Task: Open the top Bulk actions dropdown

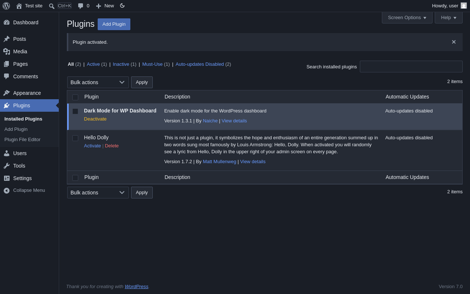Action: point(98,82)
